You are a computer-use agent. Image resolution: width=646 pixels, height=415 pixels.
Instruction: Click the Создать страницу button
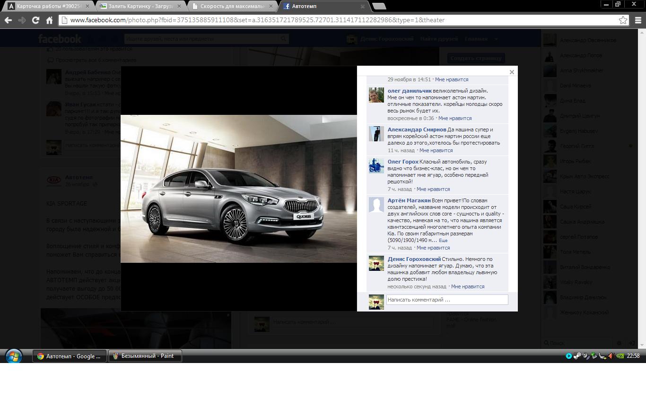tap(476, 58)
